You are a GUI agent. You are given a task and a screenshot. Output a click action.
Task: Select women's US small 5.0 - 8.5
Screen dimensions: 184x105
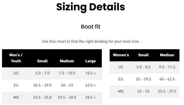[143, 67]
